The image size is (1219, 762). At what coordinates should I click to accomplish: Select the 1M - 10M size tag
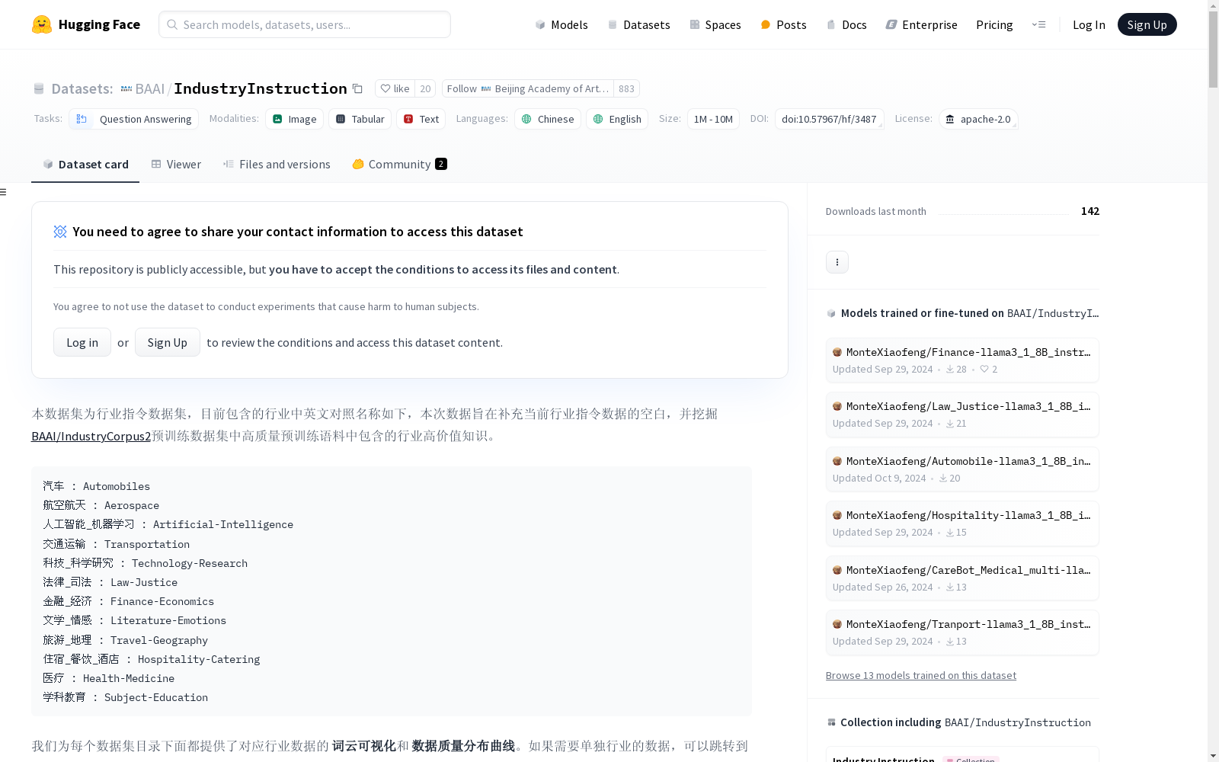(x=713, y=119)
